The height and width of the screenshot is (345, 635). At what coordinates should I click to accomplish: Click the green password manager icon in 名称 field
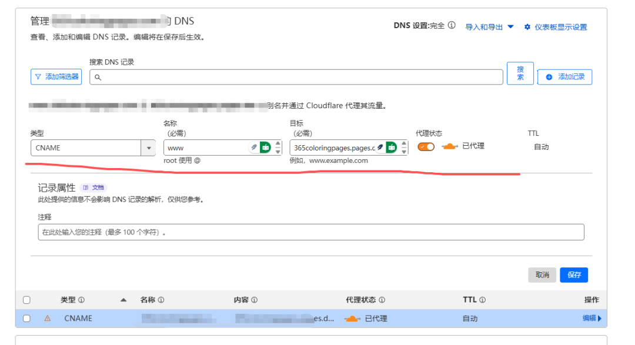click(x=265, y=148)
